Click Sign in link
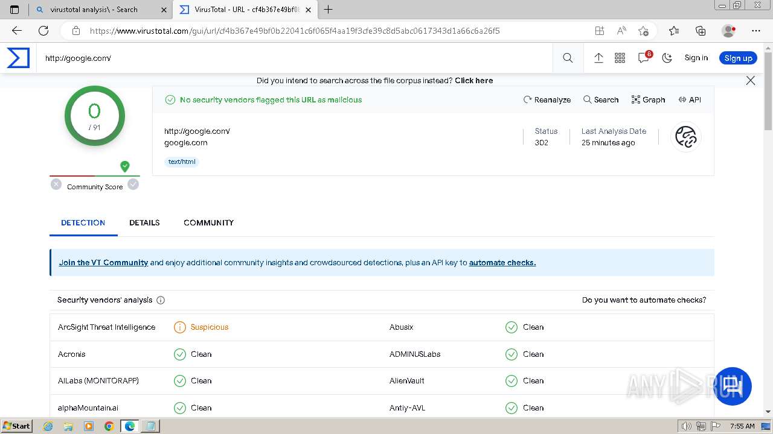773x434 pixels. [x=696, y=58]
